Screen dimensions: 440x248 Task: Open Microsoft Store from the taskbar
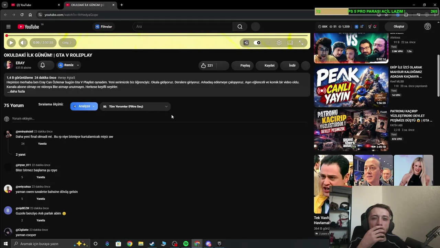tap(118, 244)
